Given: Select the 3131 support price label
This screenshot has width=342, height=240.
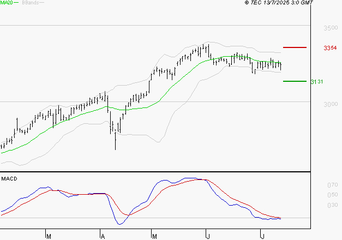Looking at the screenshot, I should pyautogui.click(x=317, y=82).
